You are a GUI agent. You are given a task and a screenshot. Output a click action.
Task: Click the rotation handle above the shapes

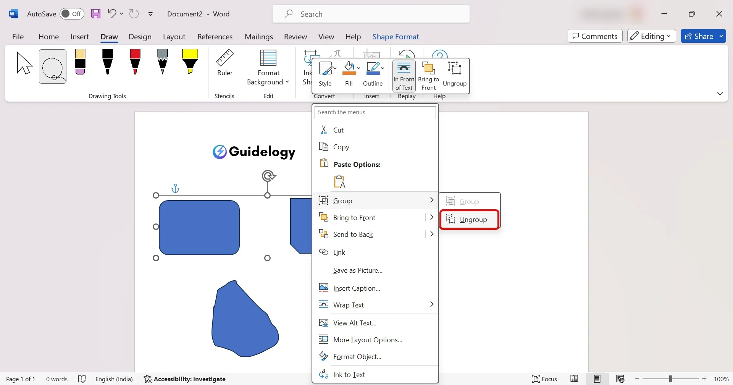[269, 176]
